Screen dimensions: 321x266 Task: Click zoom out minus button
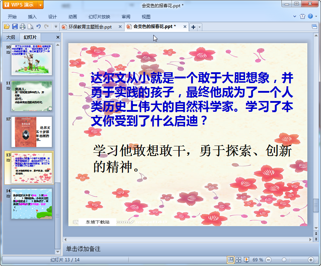pos(268,260)
